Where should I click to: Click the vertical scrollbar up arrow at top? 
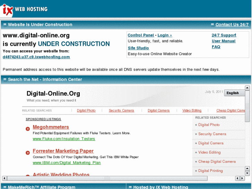click(x=247, y=88)
